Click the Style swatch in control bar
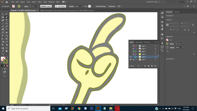Viewport: 197px width, 111px height. click(x=90, y=6)
